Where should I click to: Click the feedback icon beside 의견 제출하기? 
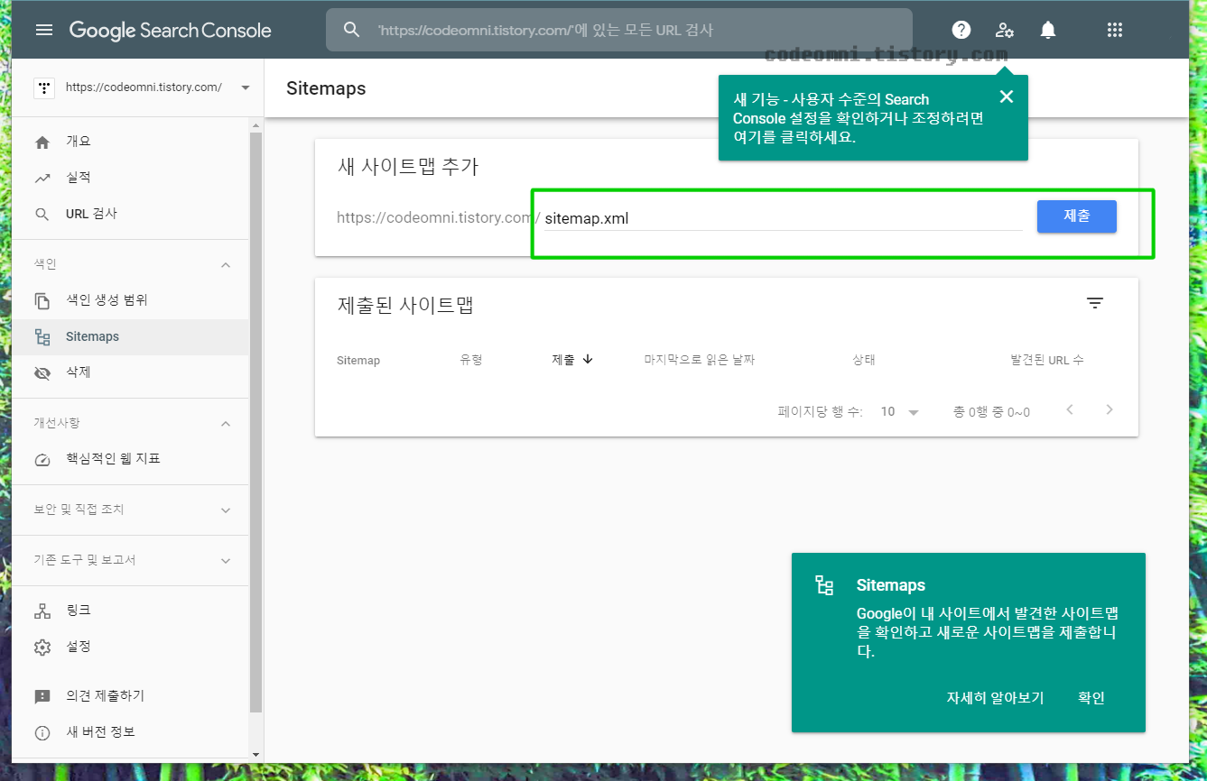(42, 696)
